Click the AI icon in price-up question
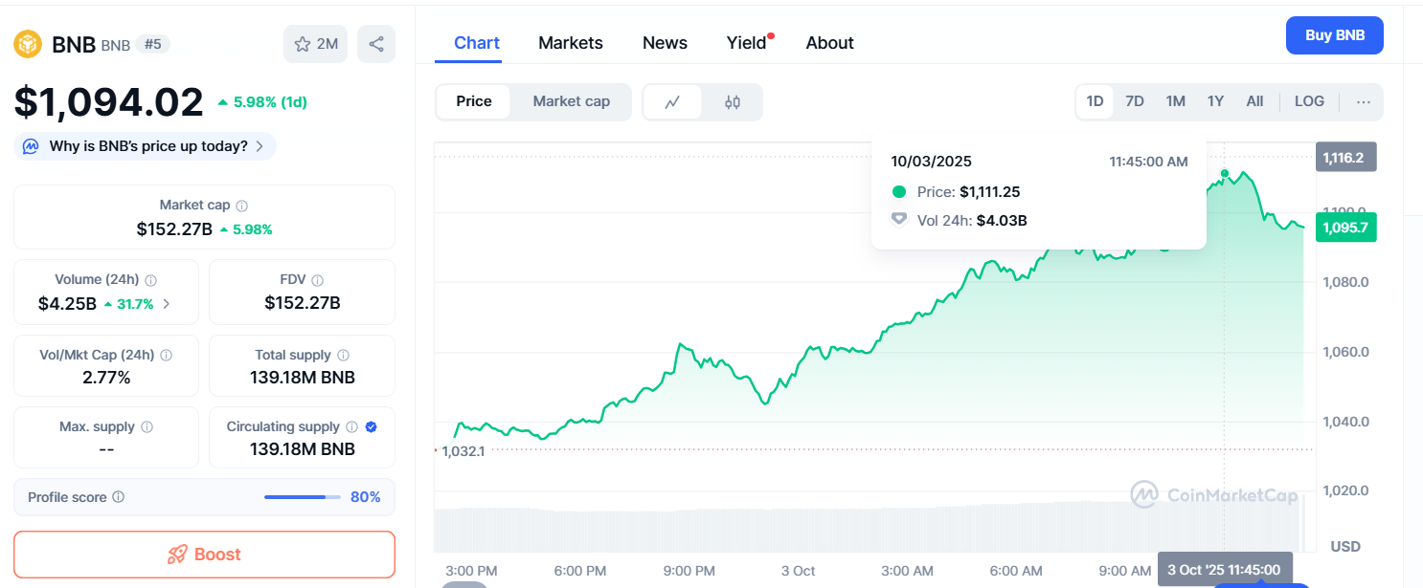1423x588 pixels. tap(31, 146)
